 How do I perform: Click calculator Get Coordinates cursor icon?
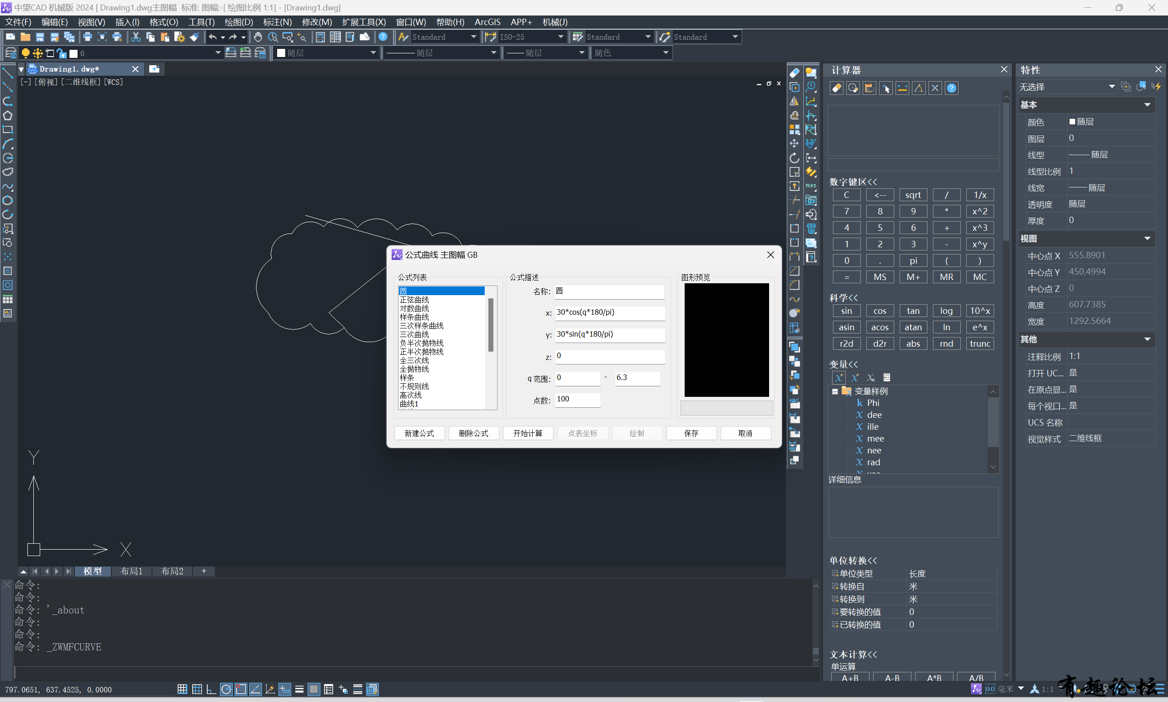click(885, 88)
